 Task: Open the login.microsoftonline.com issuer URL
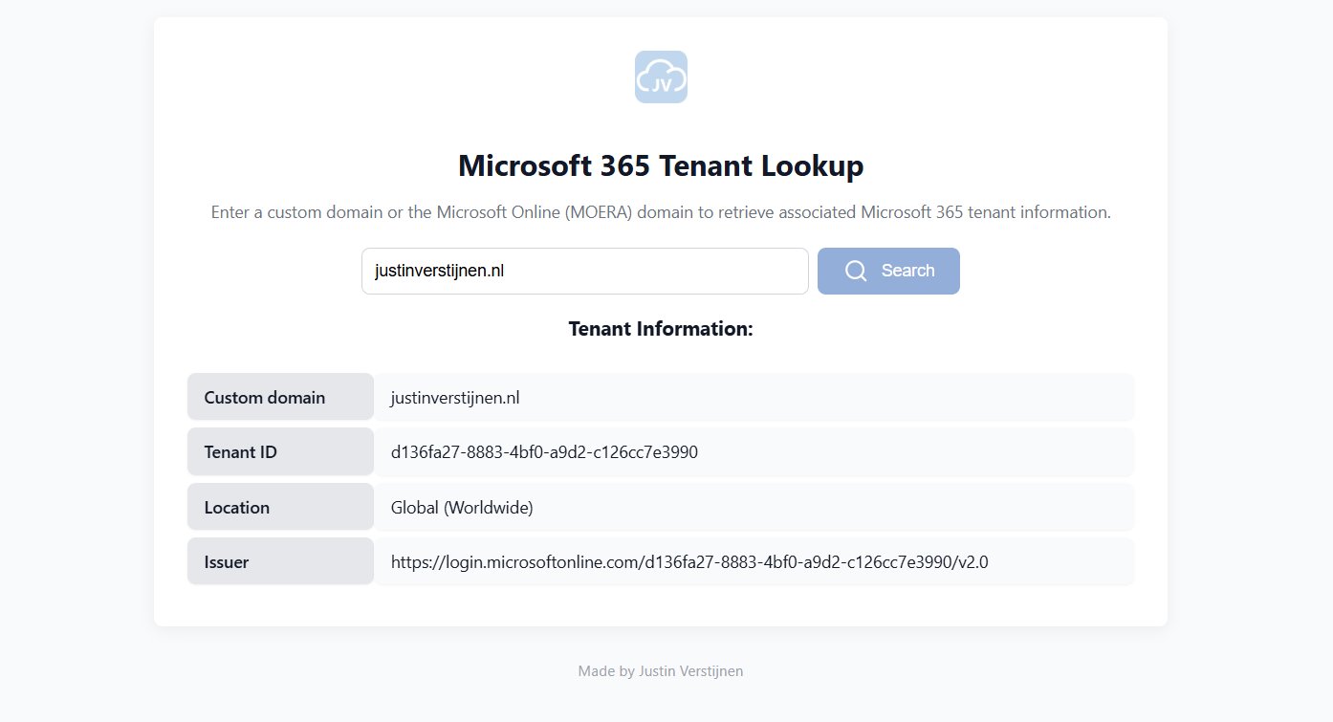pyautogui.click(x=689, y=562)
